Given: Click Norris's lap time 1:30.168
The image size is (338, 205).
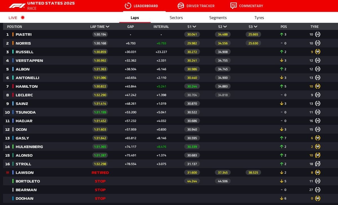Looking at the screenshot, I should pos(100,43).
